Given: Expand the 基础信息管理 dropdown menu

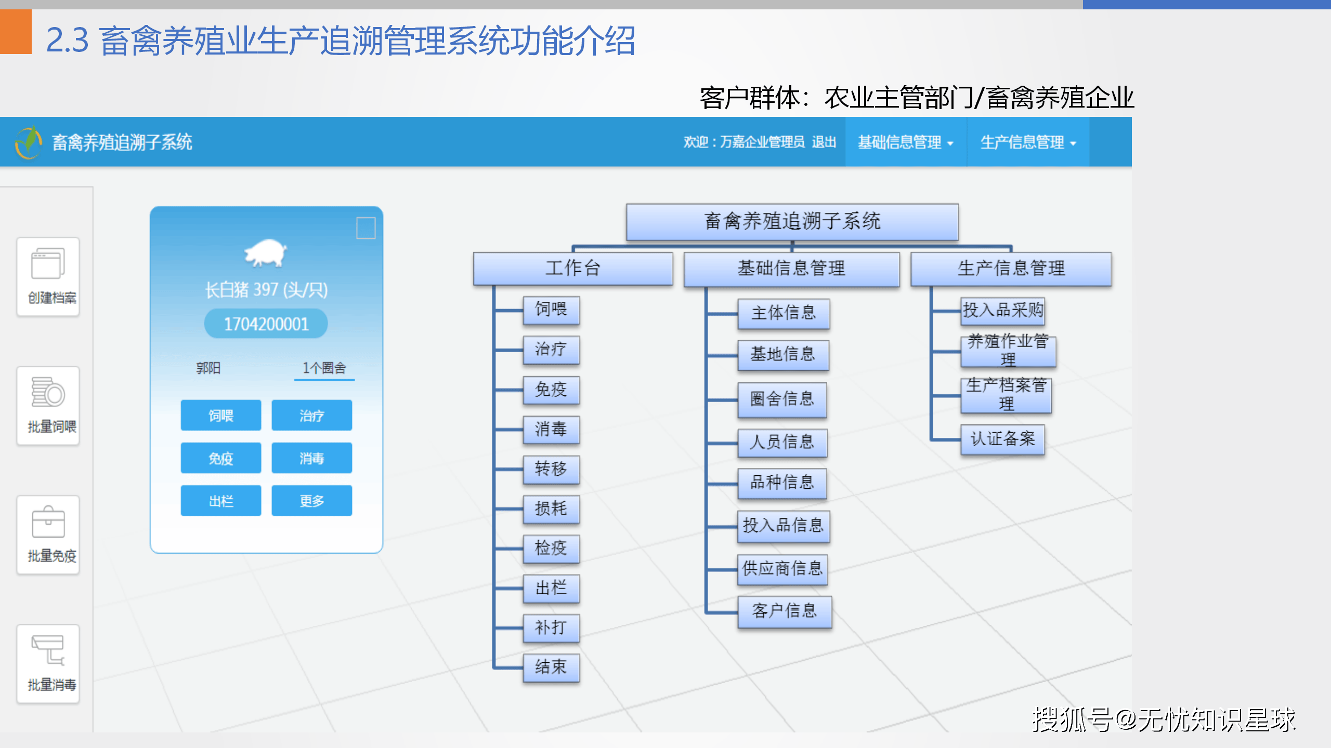Looking at the screenshot, I should tap(905, 142).
